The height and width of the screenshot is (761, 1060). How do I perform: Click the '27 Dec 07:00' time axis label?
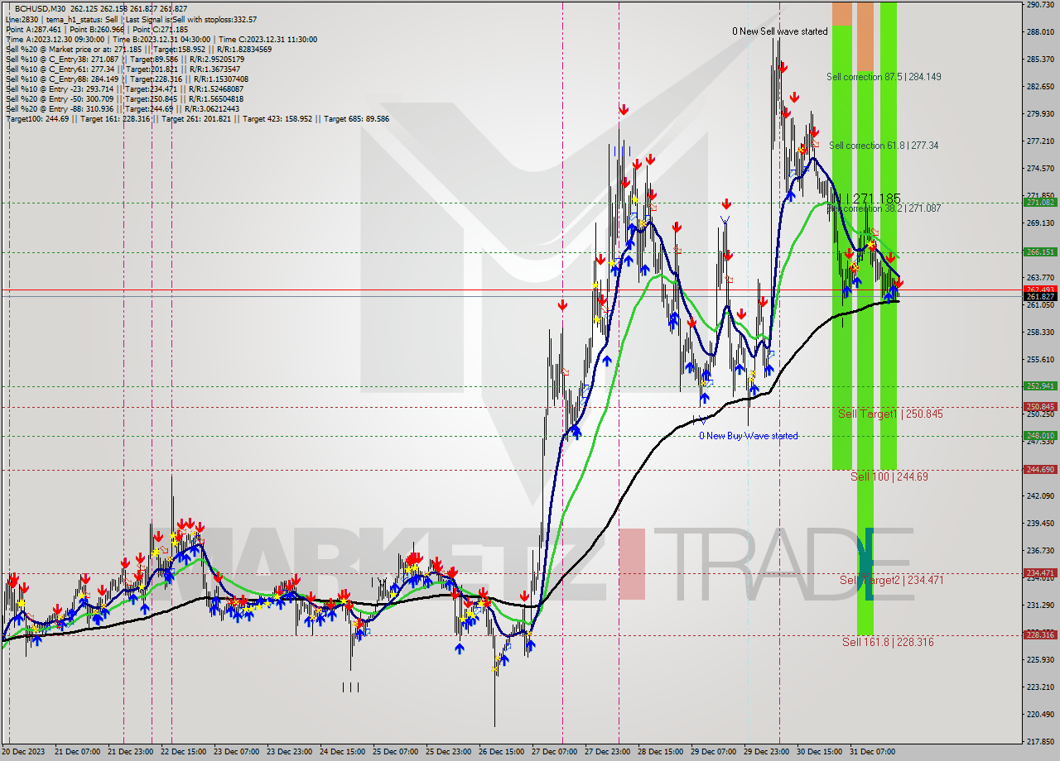pos(554,752)
